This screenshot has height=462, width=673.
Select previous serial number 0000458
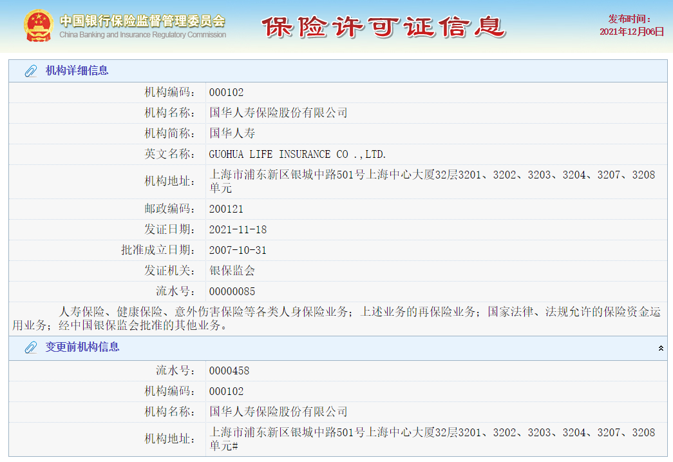(x=229, y=371)
